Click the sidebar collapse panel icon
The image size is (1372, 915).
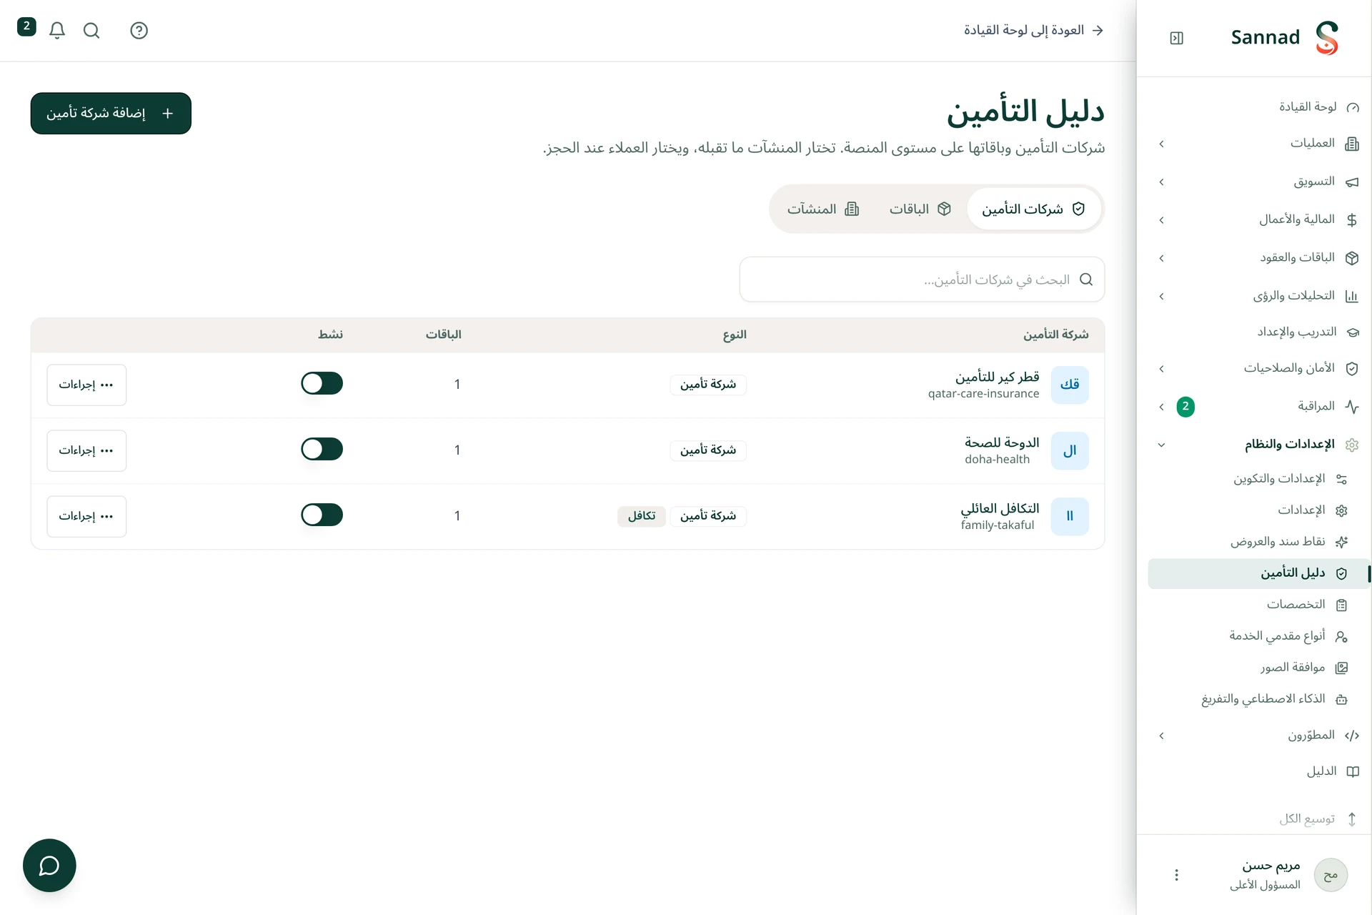pyautogui.click(x=1177, y=38)
